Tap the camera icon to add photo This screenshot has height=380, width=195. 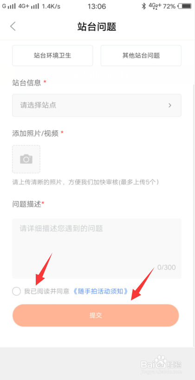click(26, 159)
